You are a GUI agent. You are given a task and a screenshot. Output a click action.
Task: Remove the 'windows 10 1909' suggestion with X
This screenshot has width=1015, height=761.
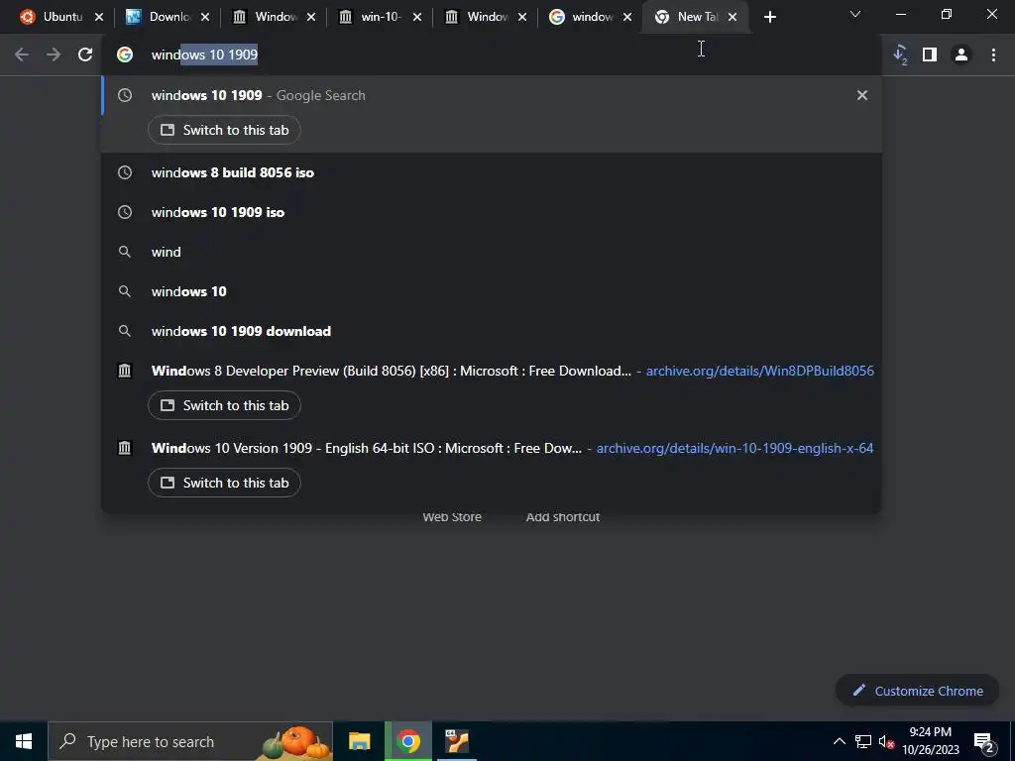point(862,95)
